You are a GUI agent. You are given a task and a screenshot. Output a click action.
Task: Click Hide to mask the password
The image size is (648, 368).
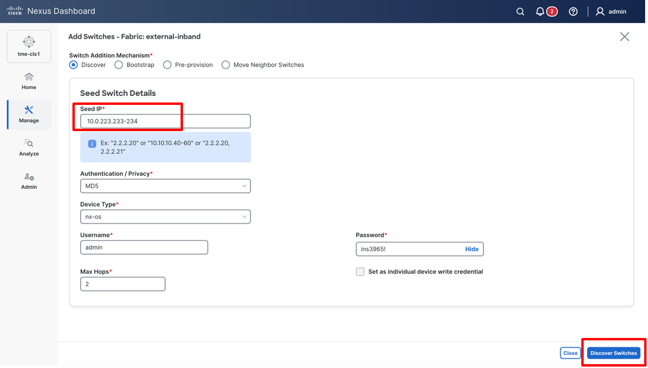(472, 249)
